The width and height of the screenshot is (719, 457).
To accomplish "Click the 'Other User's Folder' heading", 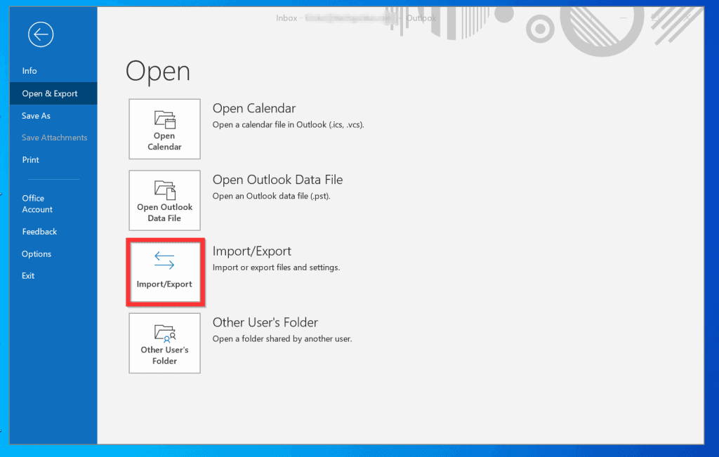I will (265, 323).
